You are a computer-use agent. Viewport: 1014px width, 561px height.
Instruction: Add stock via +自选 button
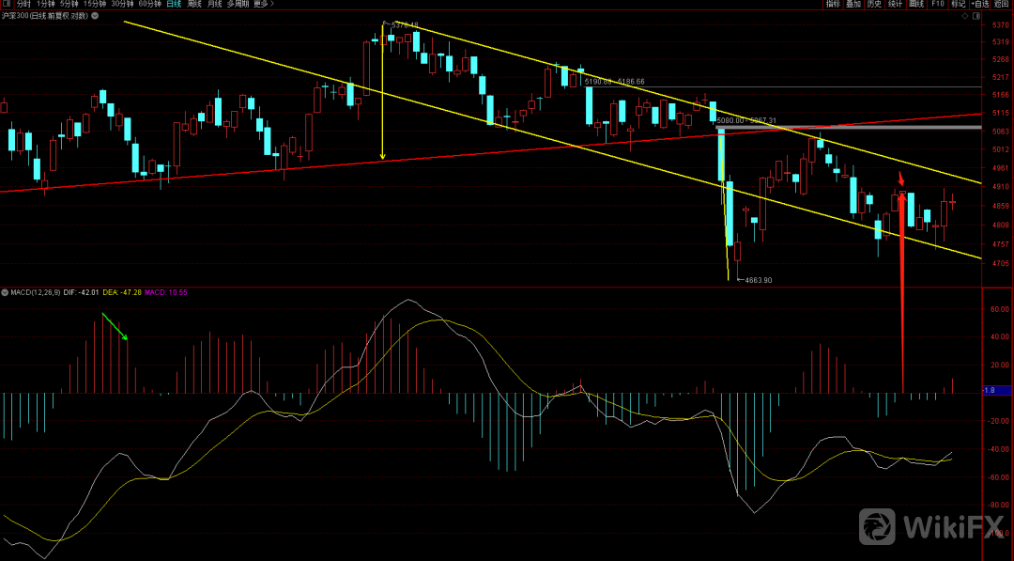978,5
